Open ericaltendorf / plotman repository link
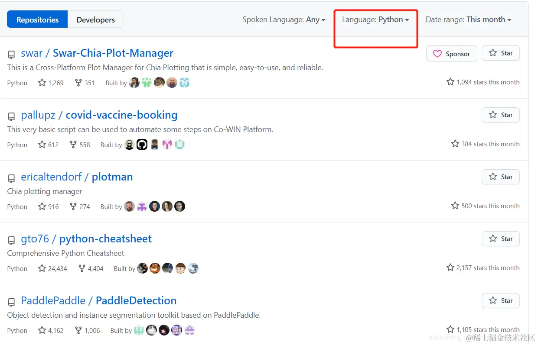Viewport: 538px width, 345px height. click(x=77, y=177)
